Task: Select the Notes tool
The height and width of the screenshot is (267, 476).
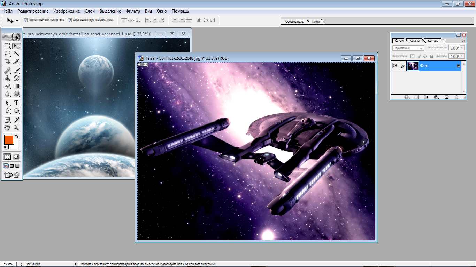Action: pyautogui.click(x=7, y=120)
